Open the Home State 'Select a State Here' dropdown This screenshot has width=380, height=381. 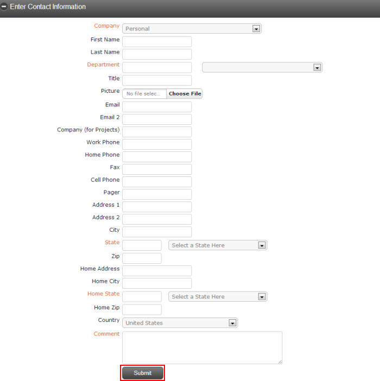[218, 296]
